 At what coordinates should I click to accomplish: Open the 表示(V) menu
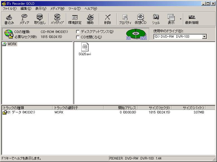(41, 9)
